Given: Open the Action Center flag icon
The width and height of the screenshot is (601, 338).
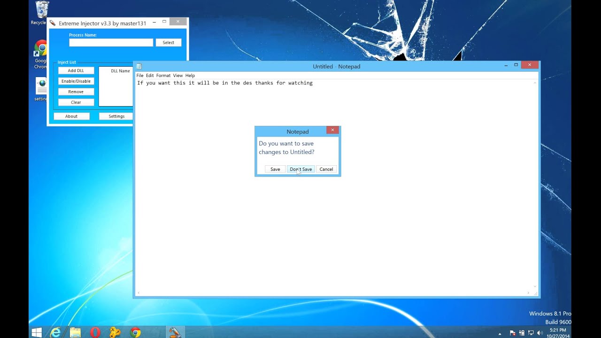Looking at the screenshot, I should tap(513, 333).
